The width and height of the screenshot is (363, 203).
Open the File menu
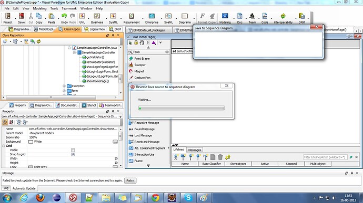(x=7, y=8)
